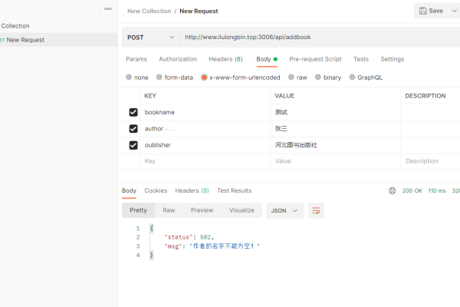Image resolution: width=460 pixels, height=307 pixels.
Task: Uncheck the bookname parameter checkbox
Action: point(133,112)
